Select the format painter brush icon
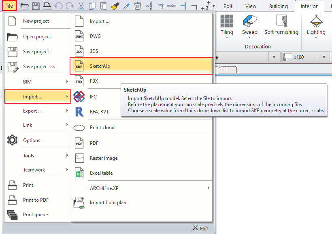Screen dimensions: 332x234 click(115, 6)
